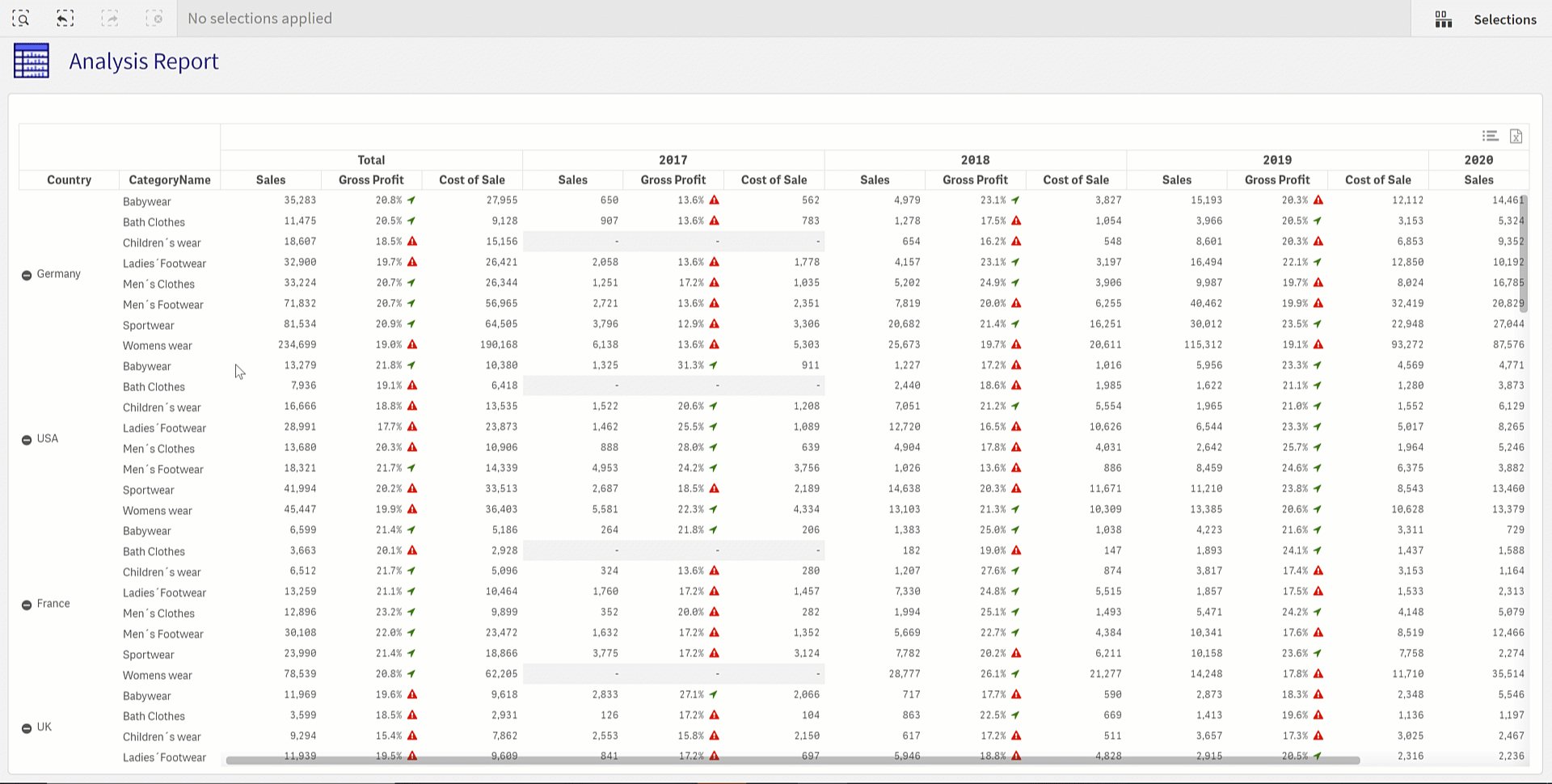Click the vertical scrollbar thumb of table

point(1524,255)
